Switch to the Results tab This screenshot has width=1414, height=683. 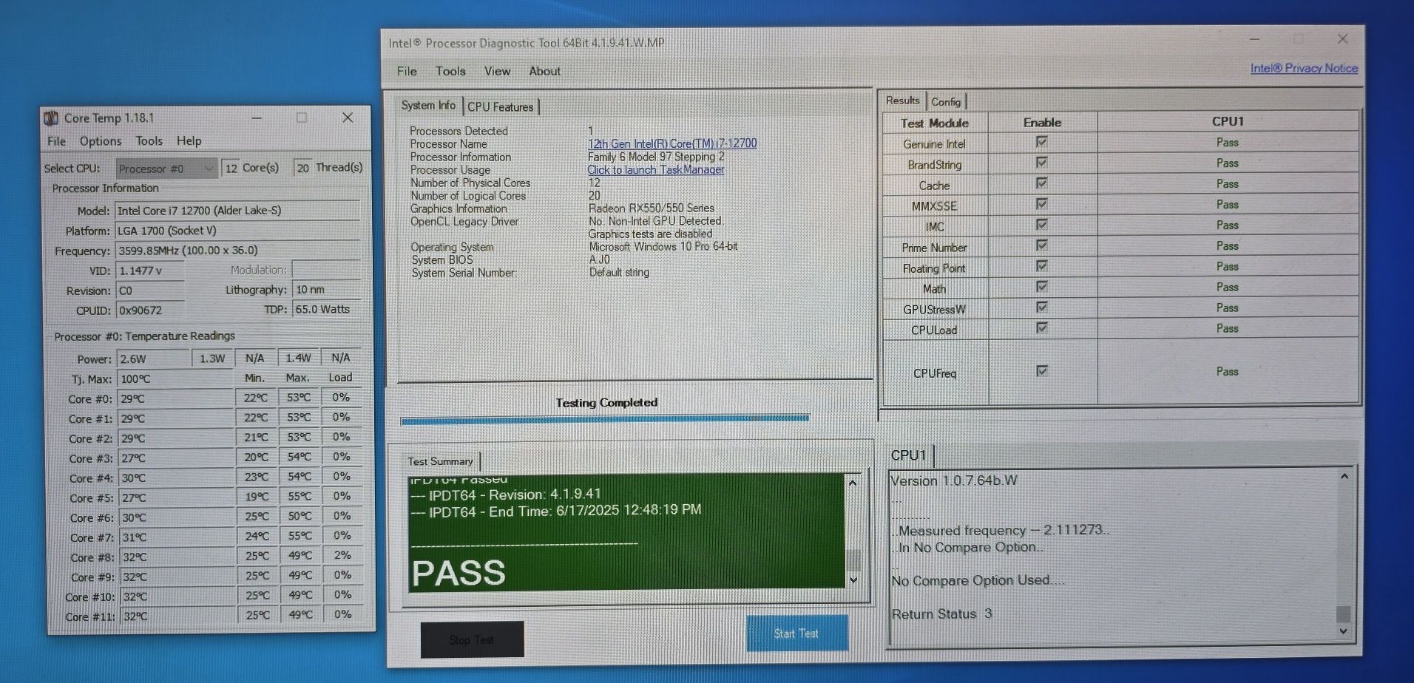[902, 101]
